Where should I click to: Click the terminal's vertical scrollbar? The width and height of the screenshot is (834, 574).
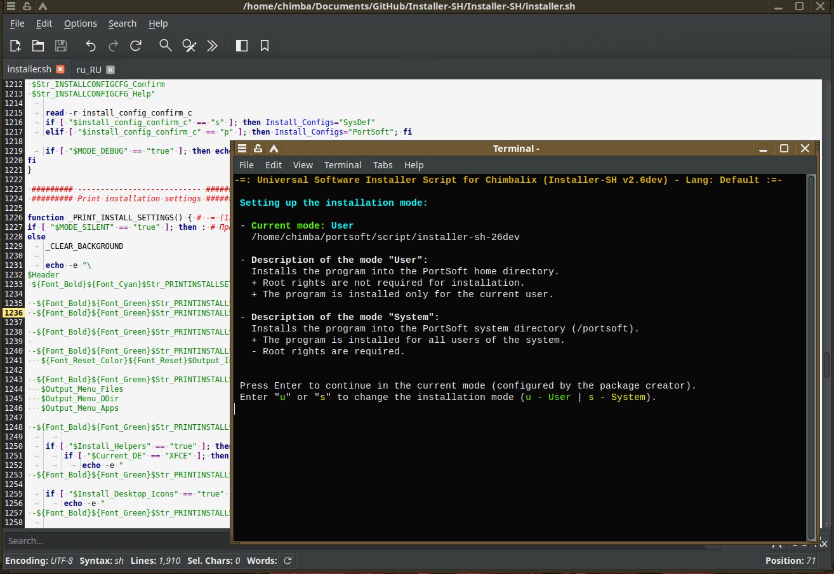pos(811,356)
